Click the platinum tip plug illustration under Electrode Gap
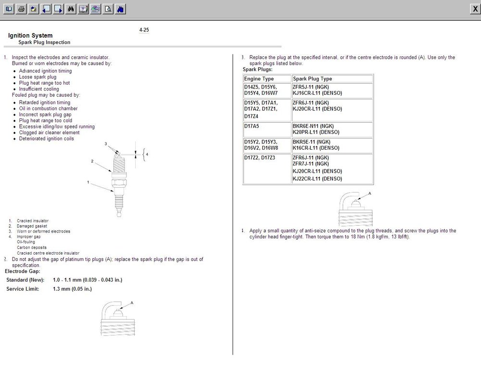481x385 pixels. coord(118,318)
